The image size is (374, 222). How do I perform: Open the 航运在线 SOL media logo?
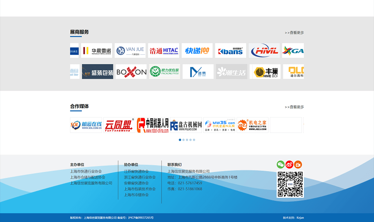click(x=86, y=125)
